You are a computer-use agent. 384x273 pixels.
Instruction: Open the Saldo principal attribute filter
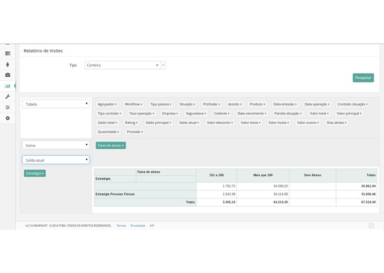[x=158, y=123]
